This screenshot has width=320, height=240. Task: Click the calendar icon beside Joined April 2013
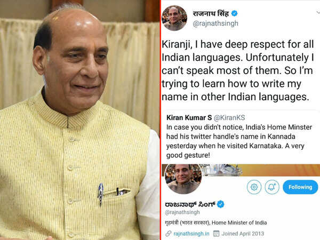tap(216, 234)
